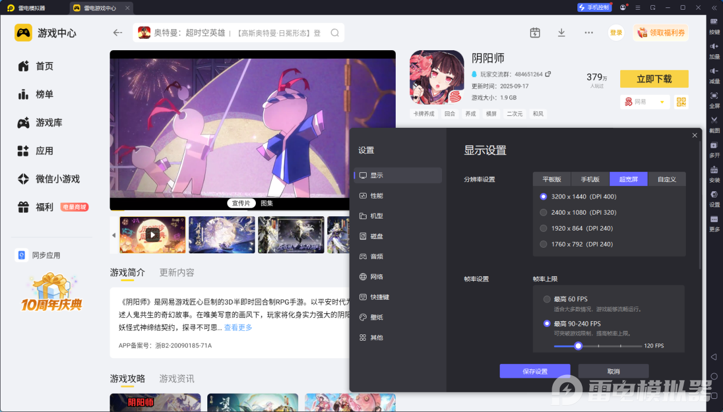Open the 多开 multi-instance tool

[x=714, y=148]
